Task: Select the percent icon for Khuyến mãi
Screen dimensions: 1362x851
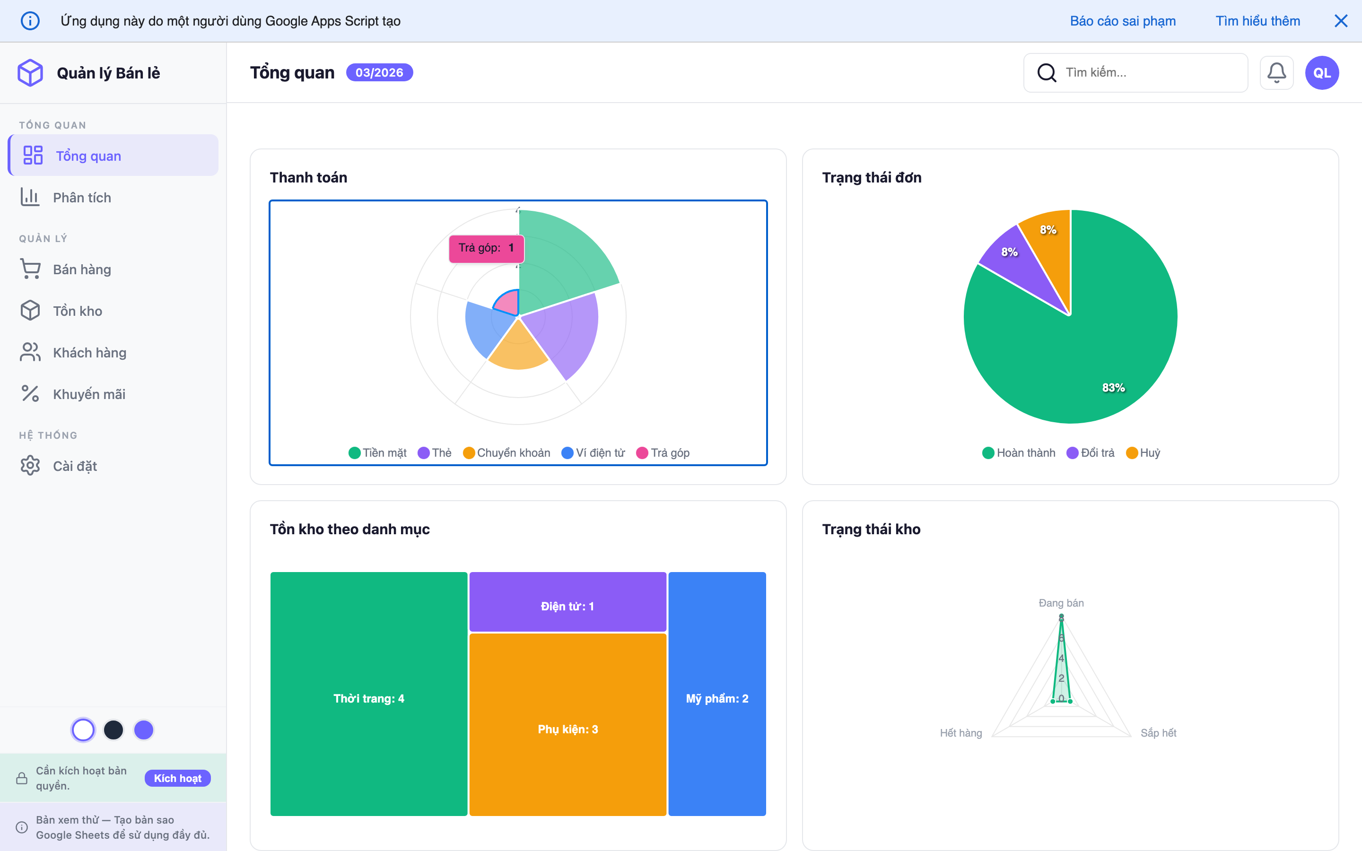Action: (30, 393)
